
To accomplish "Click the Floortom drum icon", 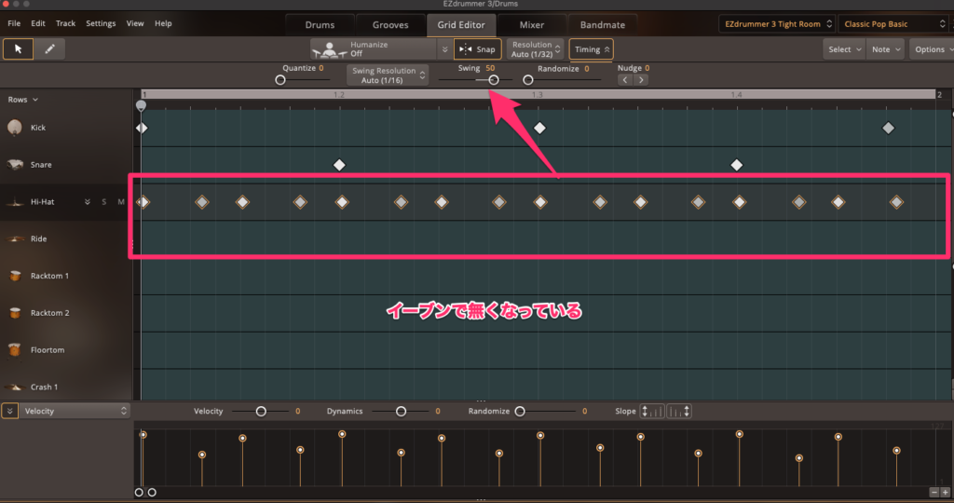I will pyautogui.click(x=15, y=350).
